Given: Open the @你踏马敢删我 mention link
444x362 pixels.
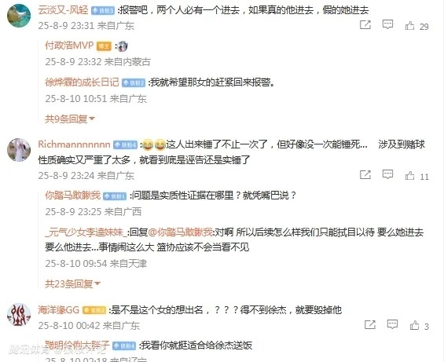Looking at the screenshot, I should click(x=181, y=232).
